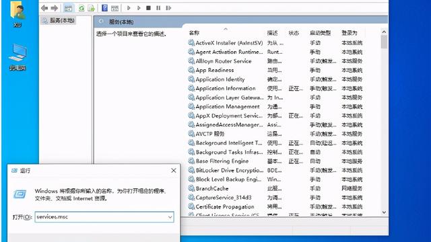This screenshot has height=242, width=431.
Task: Select the AppX Deployment Service row
Action: pyautogui.click(x=275, y=116)
